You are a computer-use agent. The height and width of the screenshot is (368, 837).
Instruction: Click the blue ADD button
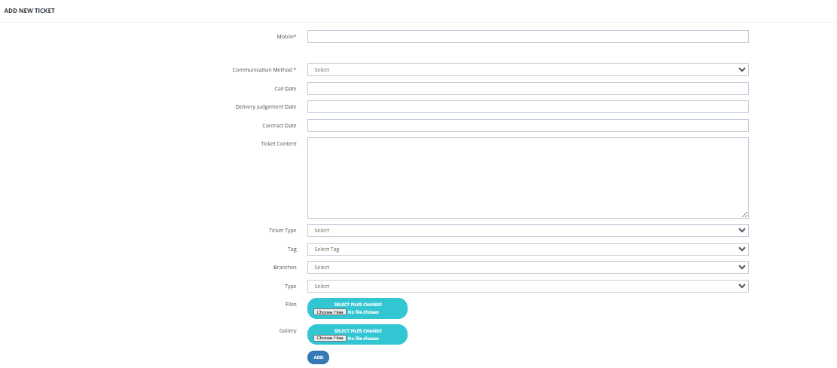tap(318, 357)
